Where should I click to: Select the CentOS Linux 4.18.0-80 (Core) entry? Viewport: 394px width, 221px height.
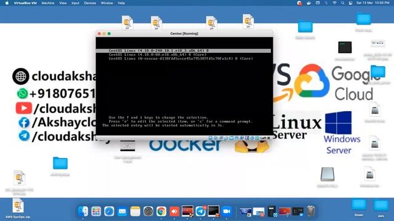click(x=158, y=55)
